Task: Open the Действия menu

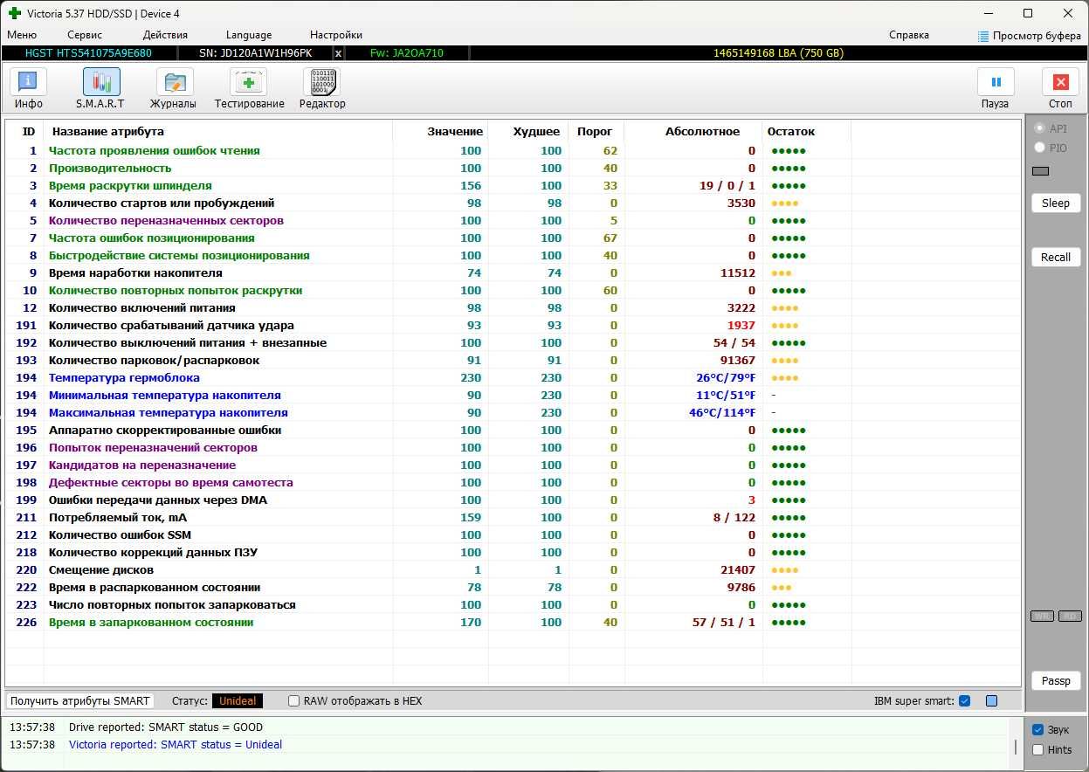Action: (165, 35)
